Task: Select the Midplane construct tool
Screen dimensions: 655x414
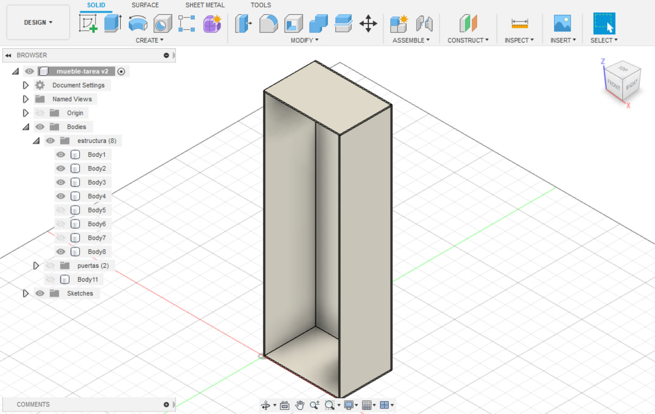Action: [468, 23]
